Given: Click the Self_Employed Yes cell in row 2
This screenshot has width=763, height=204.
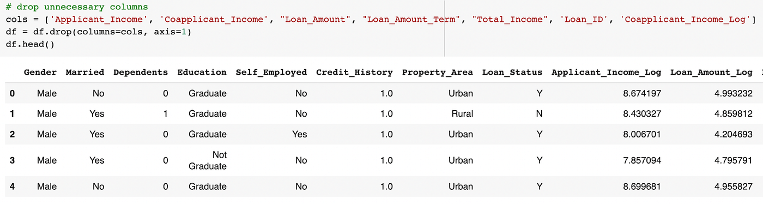Looking at the screenshot, I should point(300,134).
